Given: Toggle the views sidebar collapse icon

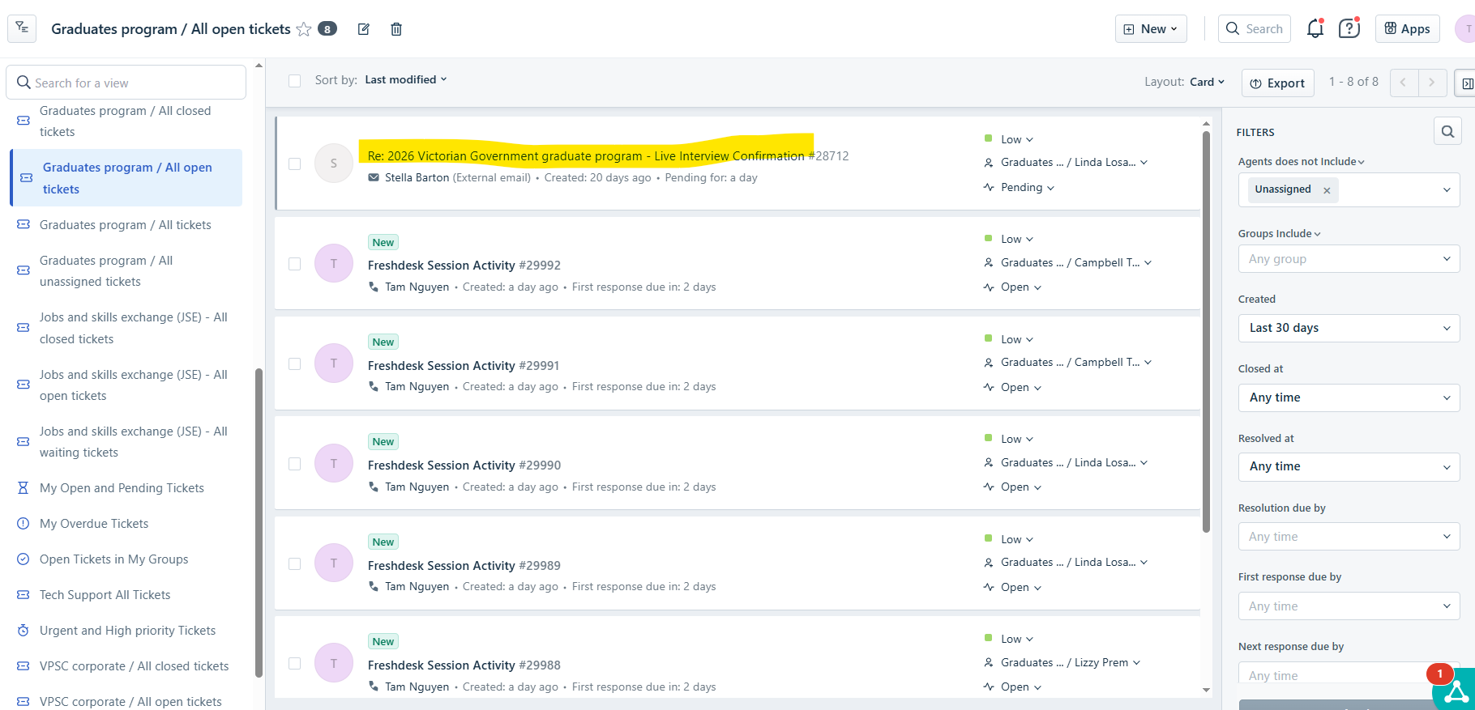Looking at the screenshot, I should point(22,28).
